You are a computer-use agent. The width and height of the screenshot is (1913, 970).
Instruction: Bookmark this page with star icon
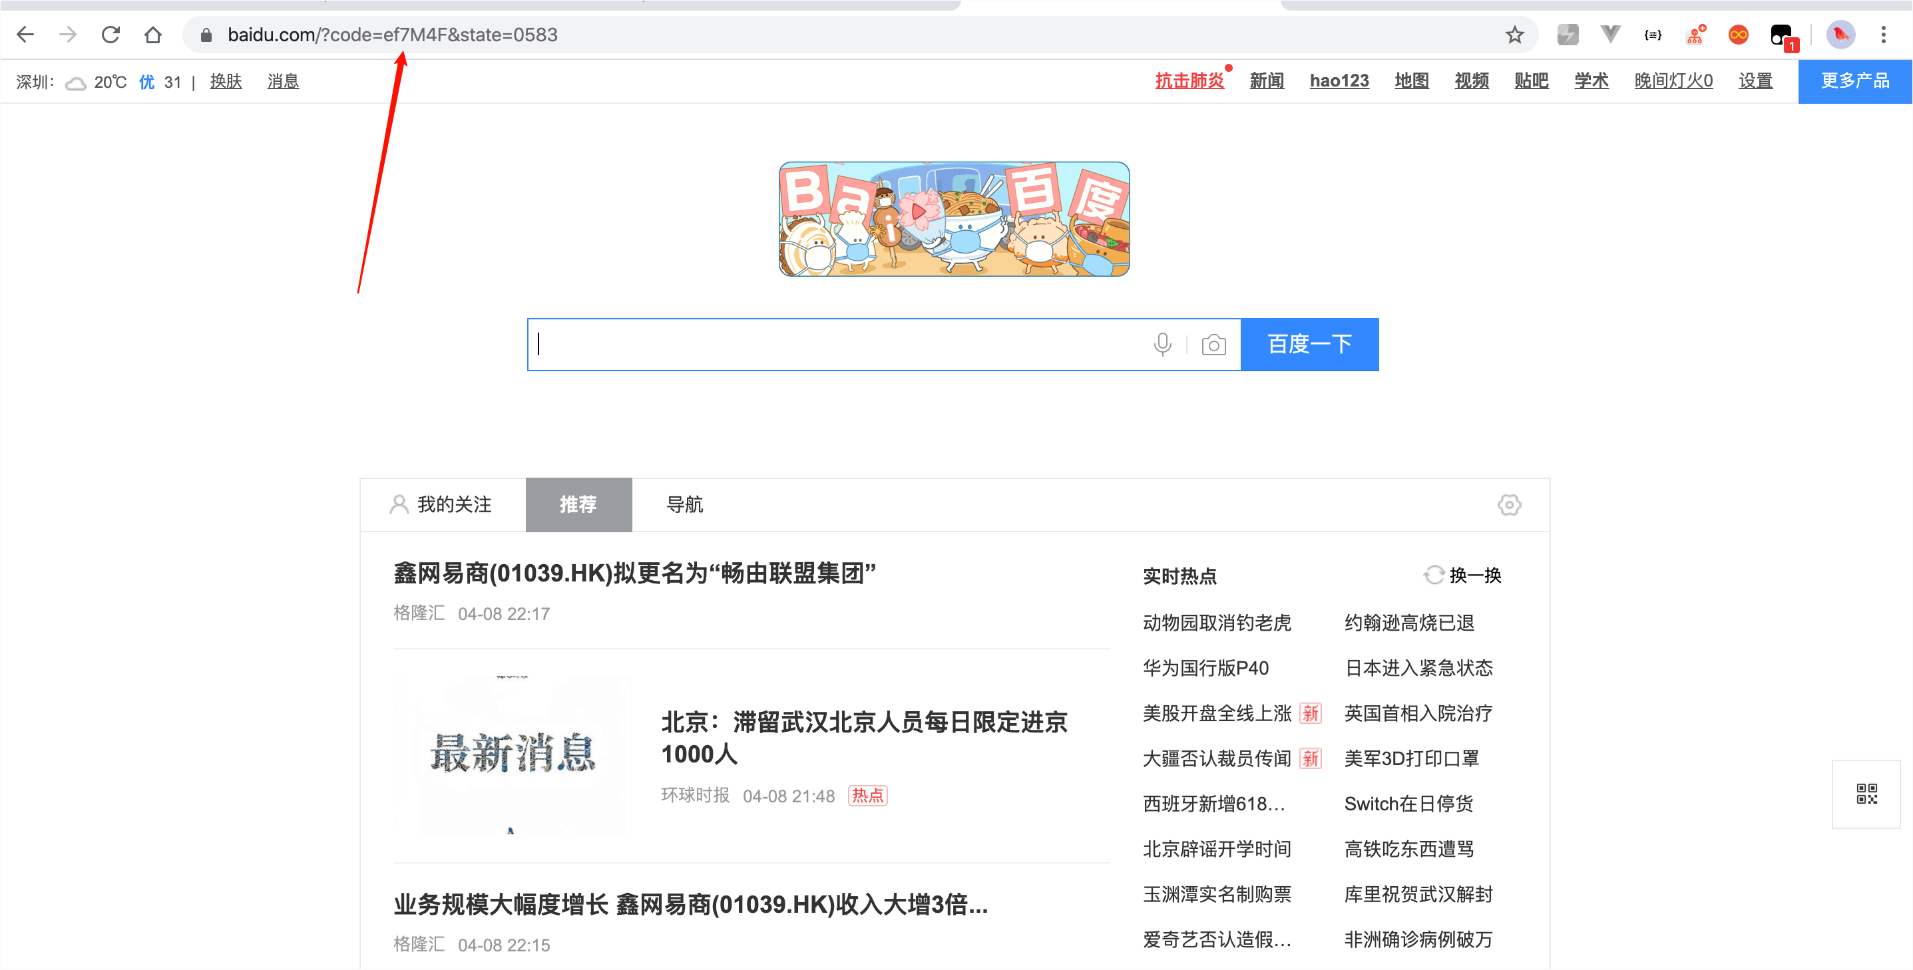1514,35
